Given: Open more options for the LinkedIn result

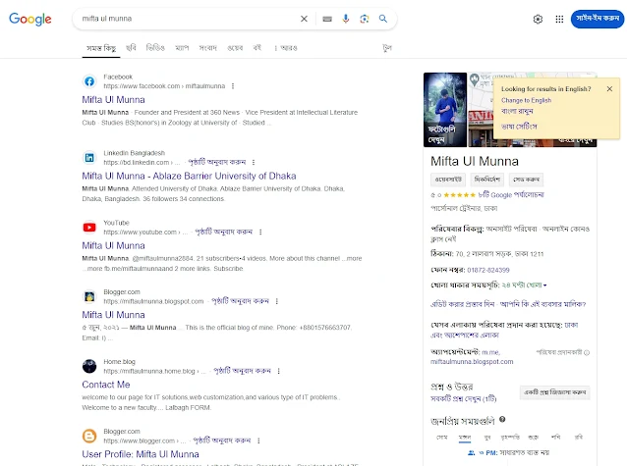Looking at the screenshot, I should point(254,163).
